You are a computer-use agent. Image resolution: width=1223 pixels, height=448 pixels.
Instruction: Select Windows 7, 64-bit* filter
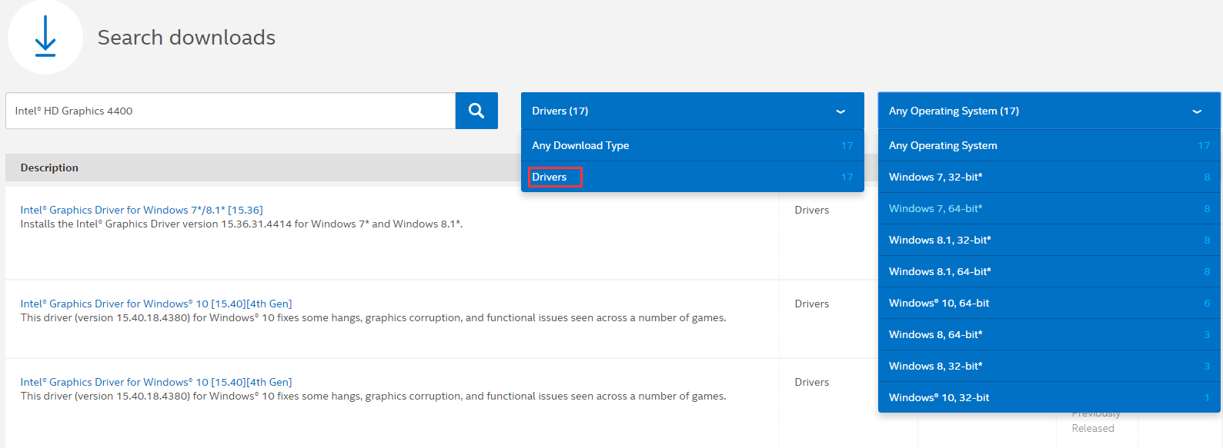click(x=935, y=208)
